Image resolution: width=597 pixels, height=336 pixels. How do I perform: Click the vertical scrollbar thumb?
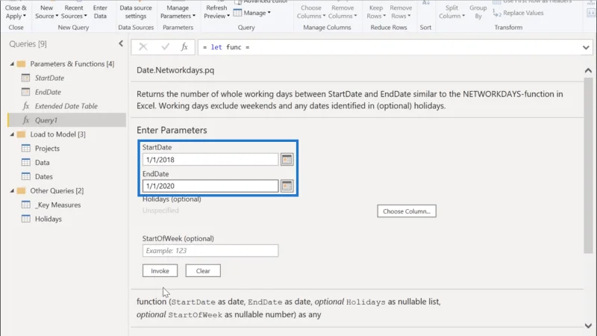point(588,165)
